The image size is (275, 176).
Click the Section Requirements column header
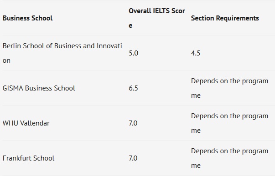(x=225, y=18)
